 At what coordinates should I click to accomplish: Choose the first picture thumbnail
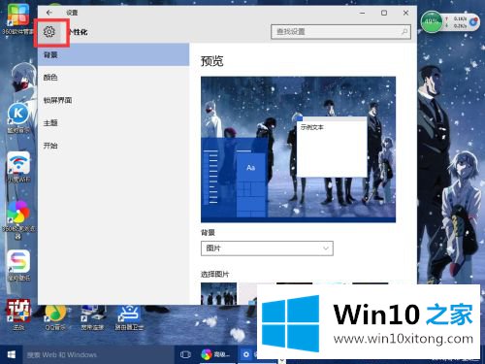click(x=218, y=293)
